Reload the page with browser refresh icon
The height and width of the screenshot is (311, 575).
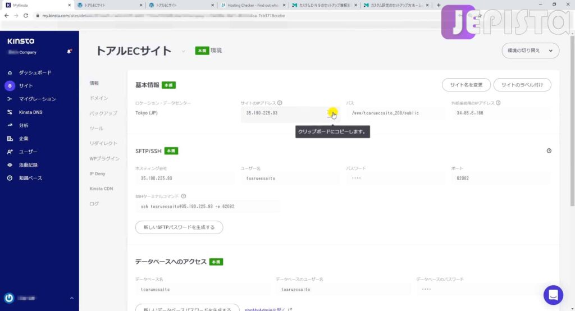(26, 16)
